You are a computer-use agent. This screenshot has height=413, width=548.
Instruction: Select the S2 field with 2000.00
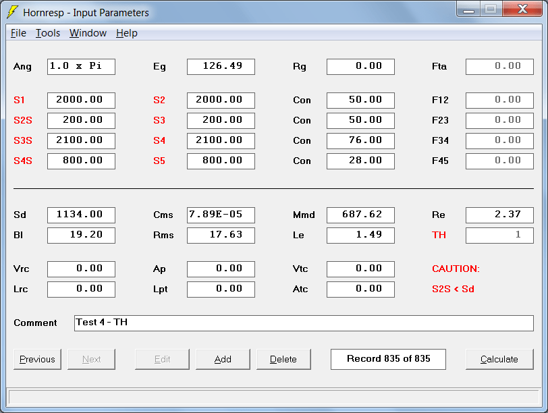(x=221, y=101)
